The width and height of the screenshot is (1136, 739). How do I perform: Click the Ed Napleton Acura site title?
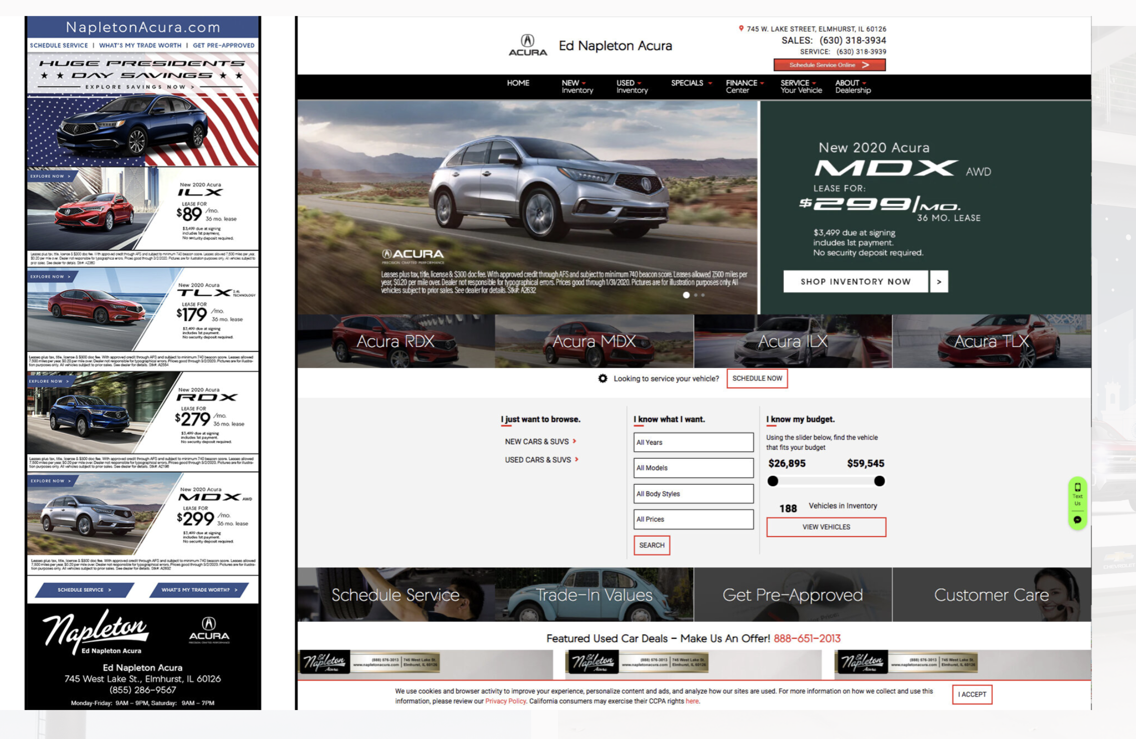(x=615, y=45)
